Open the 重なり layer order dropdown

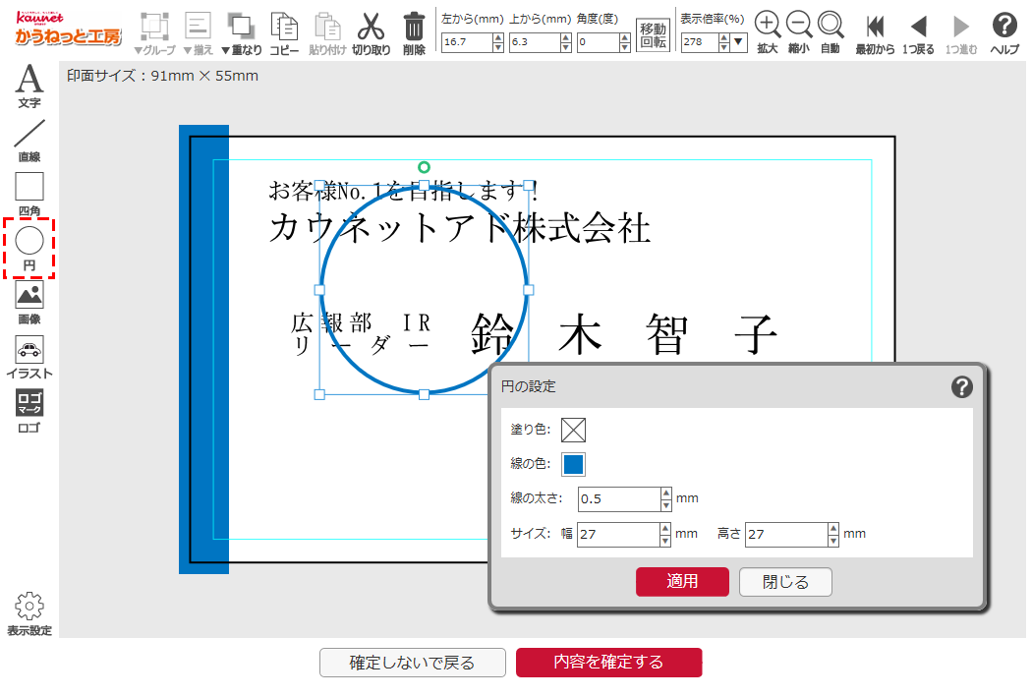[x=242, y=32]
